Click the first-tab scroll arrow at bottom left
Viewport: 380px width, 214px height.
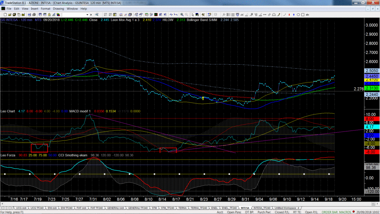[x=1, y=208]
